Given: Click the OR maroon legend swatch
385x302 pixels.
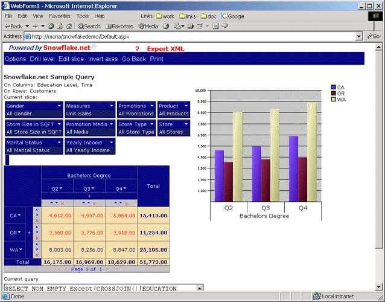Looking at the screenshot, I should pyautogui.click(x=334, y=93).
